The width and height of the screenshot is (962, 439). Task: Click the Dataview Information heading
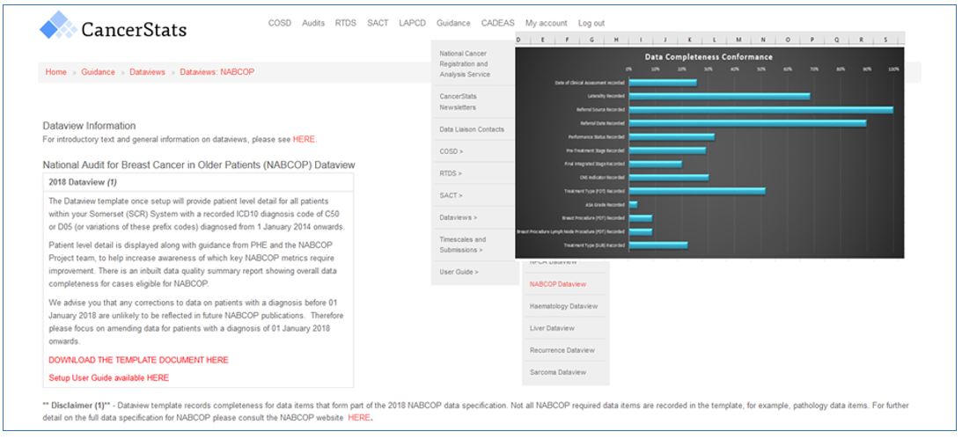(89, 126)
